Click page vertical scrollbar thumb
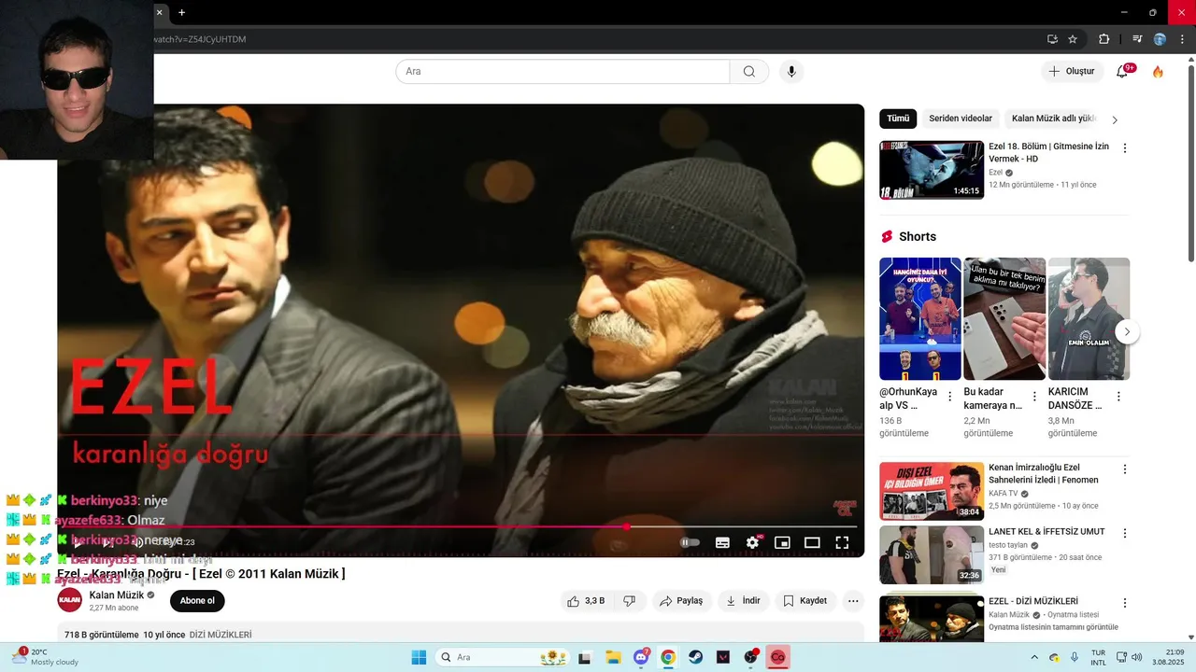This screenshot has width=1196, height=672. tap(1190, 163)
